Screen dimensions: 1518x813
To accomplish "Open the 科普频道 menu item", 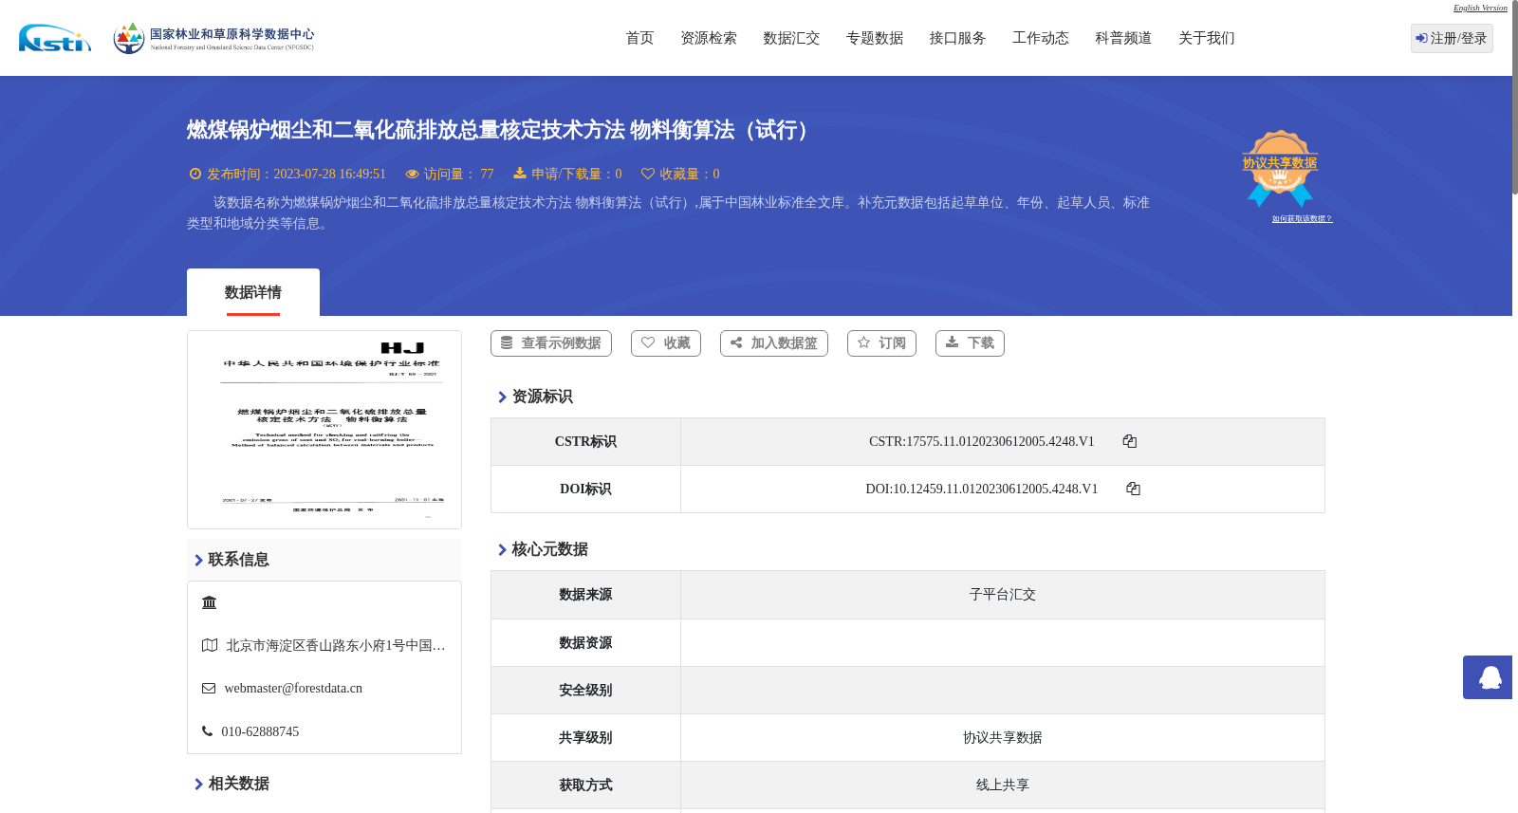I will (1123, 38).
